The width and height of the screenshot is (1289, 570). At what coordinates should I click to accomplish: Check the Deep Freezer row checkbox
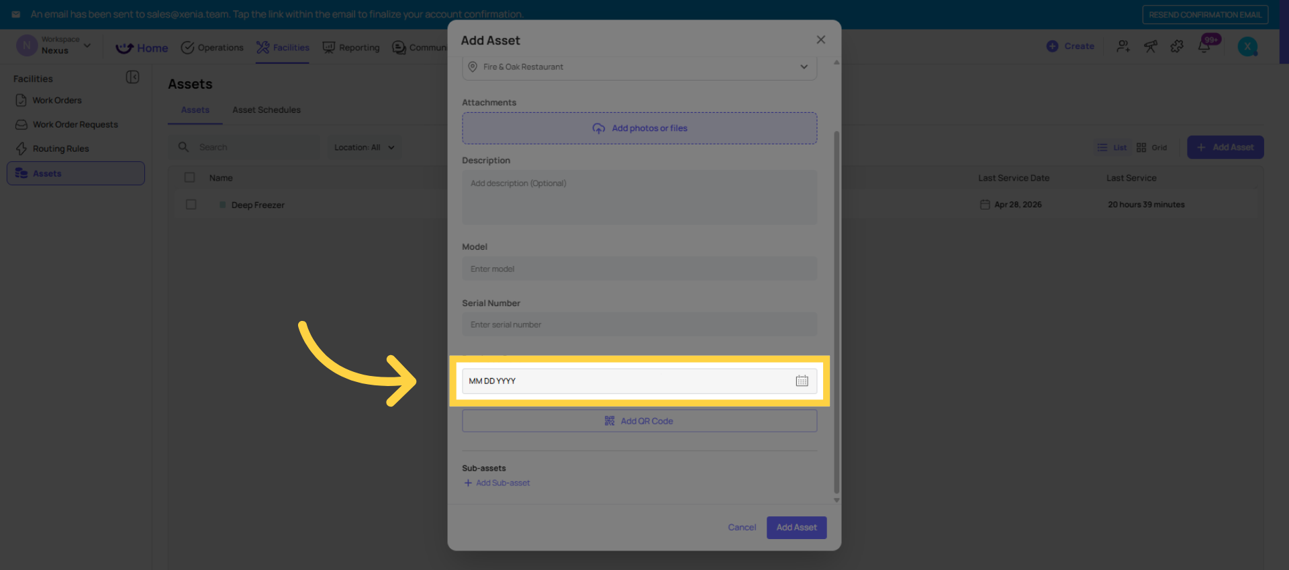[191, 205]
